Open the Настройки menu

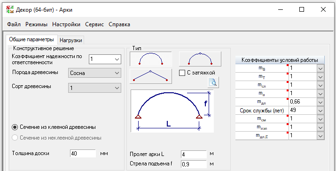tap(66, 24)
